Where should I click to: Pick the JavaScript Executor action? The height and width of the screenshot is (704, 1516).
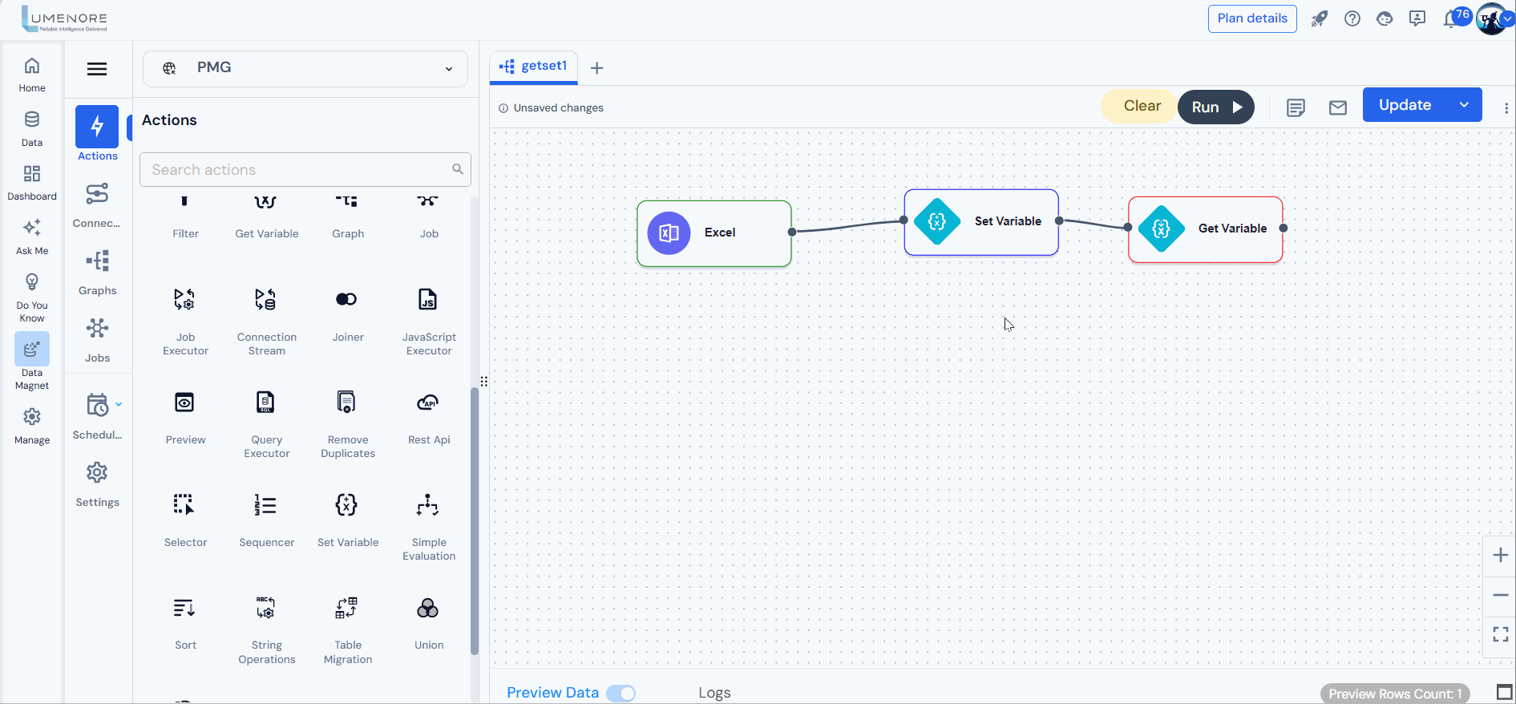428,300
